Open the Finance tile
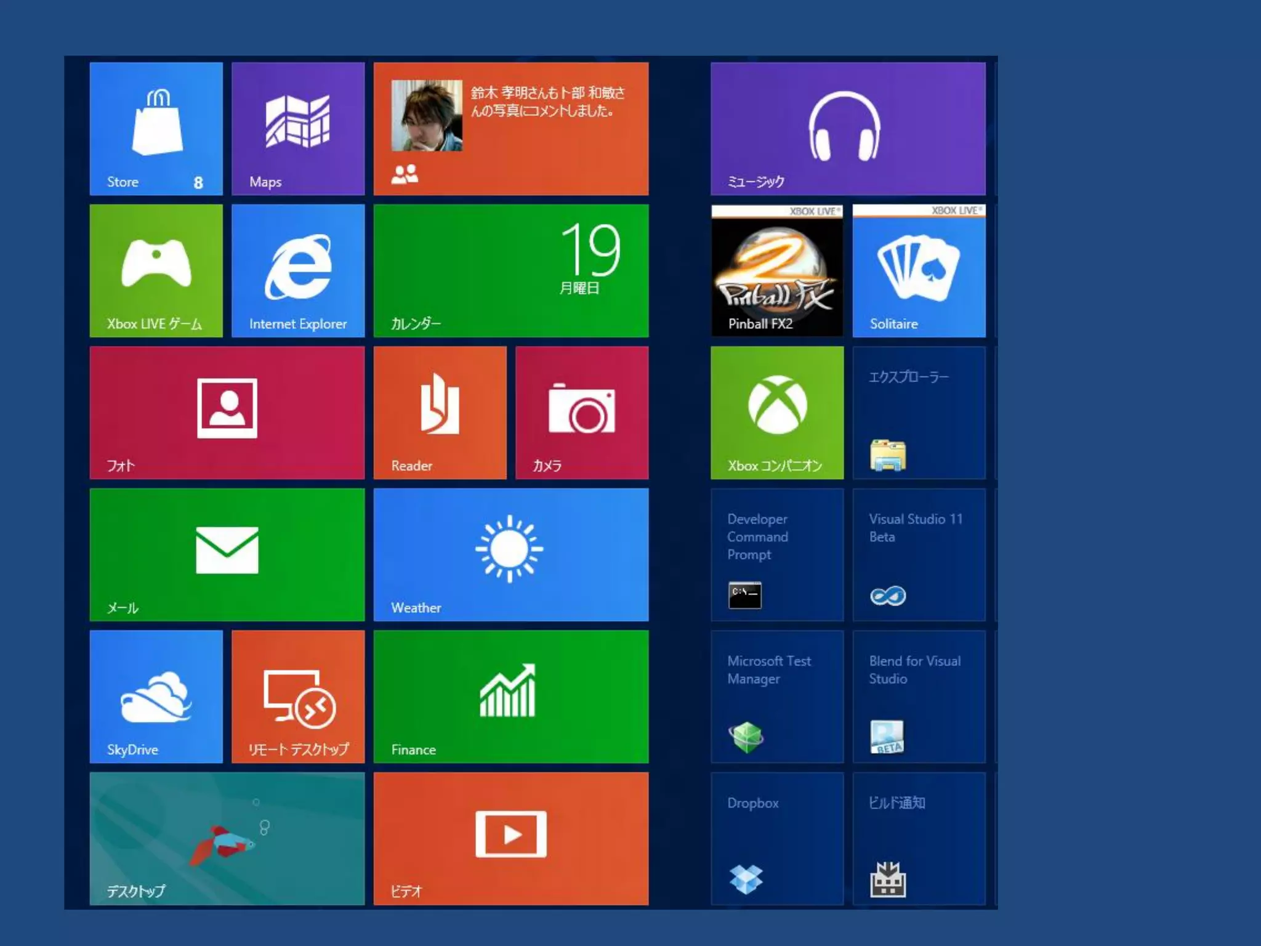1261x946 pixels. tap(510, 696)
